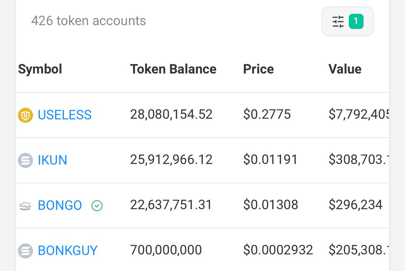
Task: Click the 426 token accounts label
Action: click(x=88, y=21)
